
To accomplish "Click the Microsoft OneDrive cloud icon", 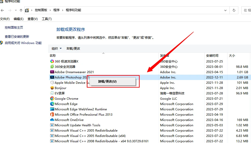I will point(52,120).
